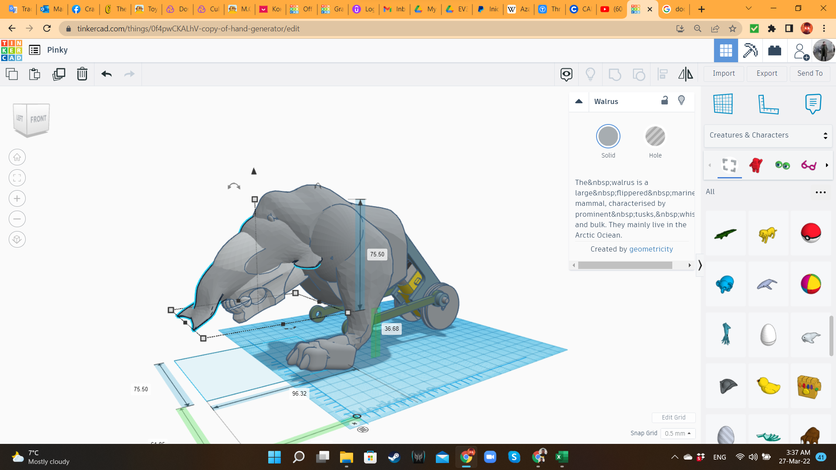Open the Export menu
The height and width of the screenshot is (470, 836).
click(x=766, y=74)
